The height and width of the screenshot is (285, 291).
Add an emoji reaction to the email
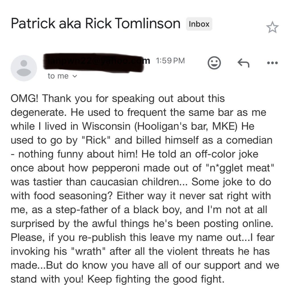pyautogui.click(x=214, y=63)
